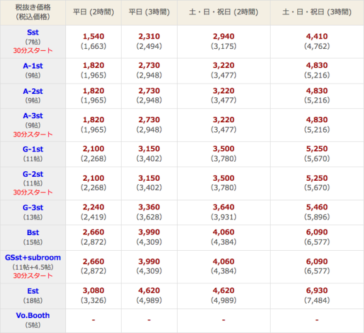Open the Est studio link
The height and width of the screenshot is (333, 364).
click(33, 291)
